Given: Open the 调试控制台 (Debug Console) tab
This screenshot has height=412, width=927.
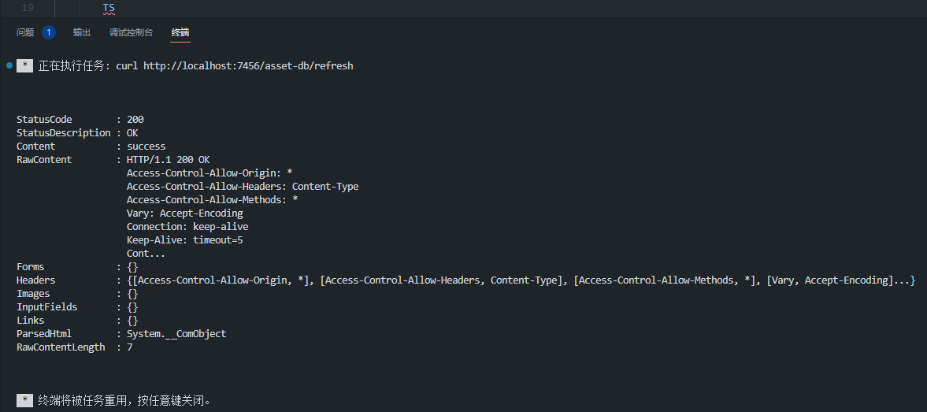Looking at the screenshot, I should pyautogui.click(x=132, y=32).
